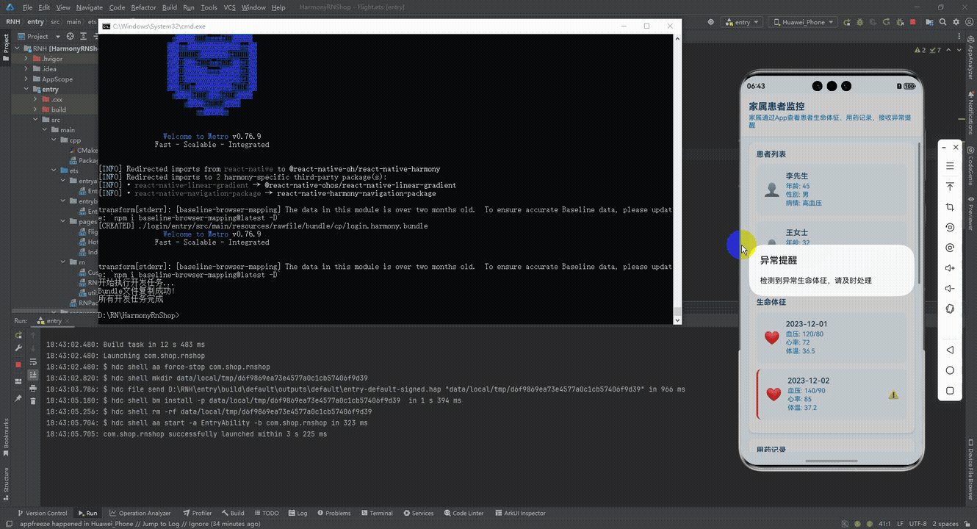Open the Operation Analyzer tab

[140, 514]
